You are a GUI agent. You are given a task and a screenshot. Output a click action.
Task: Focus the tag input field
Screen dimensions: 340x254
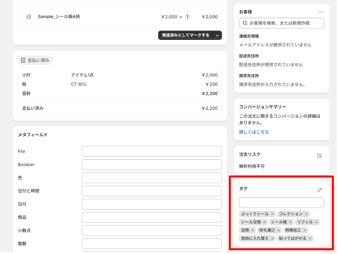tap(281, 202)
